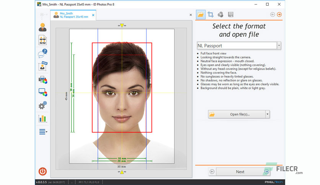Viewport: 320px width, 185px height.
Task: Click the PF:1 TL:1 PL:0 FL:0 status entry
Action: pyautogui.click(x=89, y=182)
